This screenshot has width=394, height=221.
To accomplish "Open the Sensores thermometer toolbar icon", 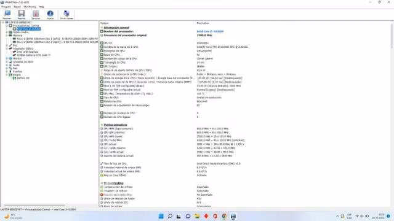I will tap(36, 15).
